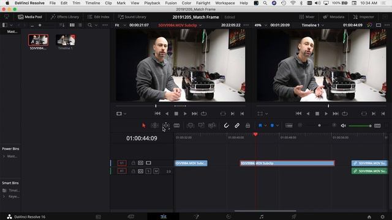Viewport: 392px width, 220px height.
Task: Click the media pool search icon
Action: [x=90, y=25]
